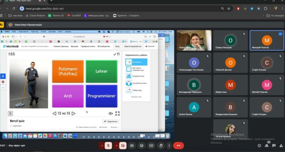Open the Немецька мова bookmark

97,16
